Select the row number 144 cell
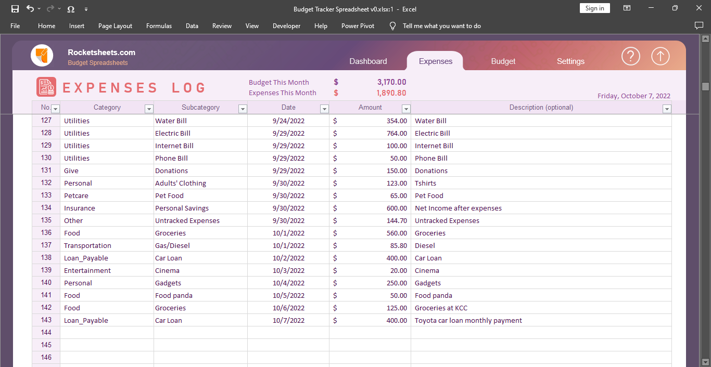The height and width of the screenshot is (367, 711). 46,333
